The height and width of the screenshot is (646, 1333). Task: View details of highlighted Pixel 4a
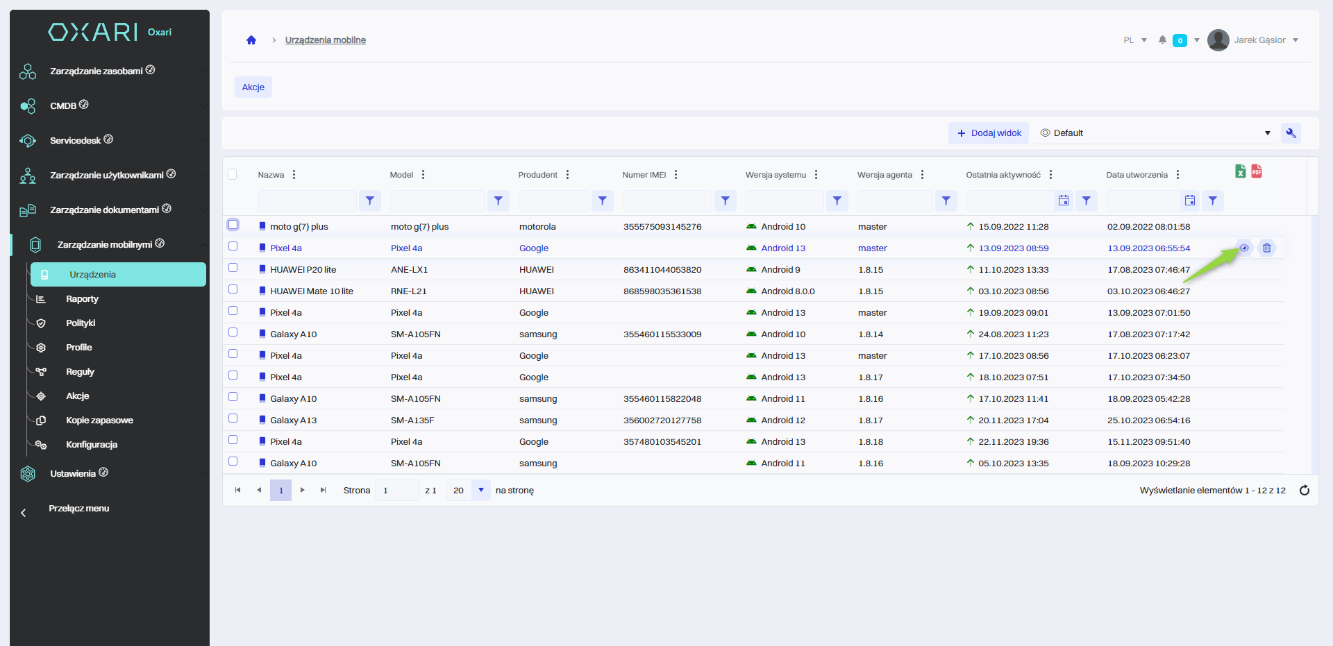tap(1244, 248)
